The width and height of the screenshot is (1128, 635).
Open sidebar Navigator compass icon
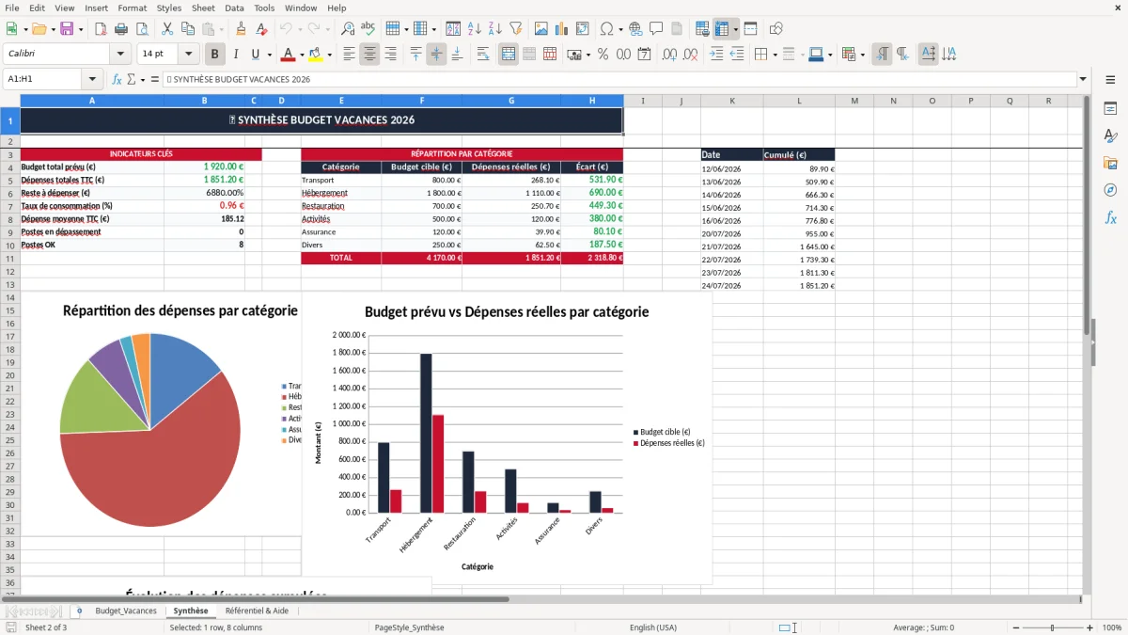(x=1110, y=190)
